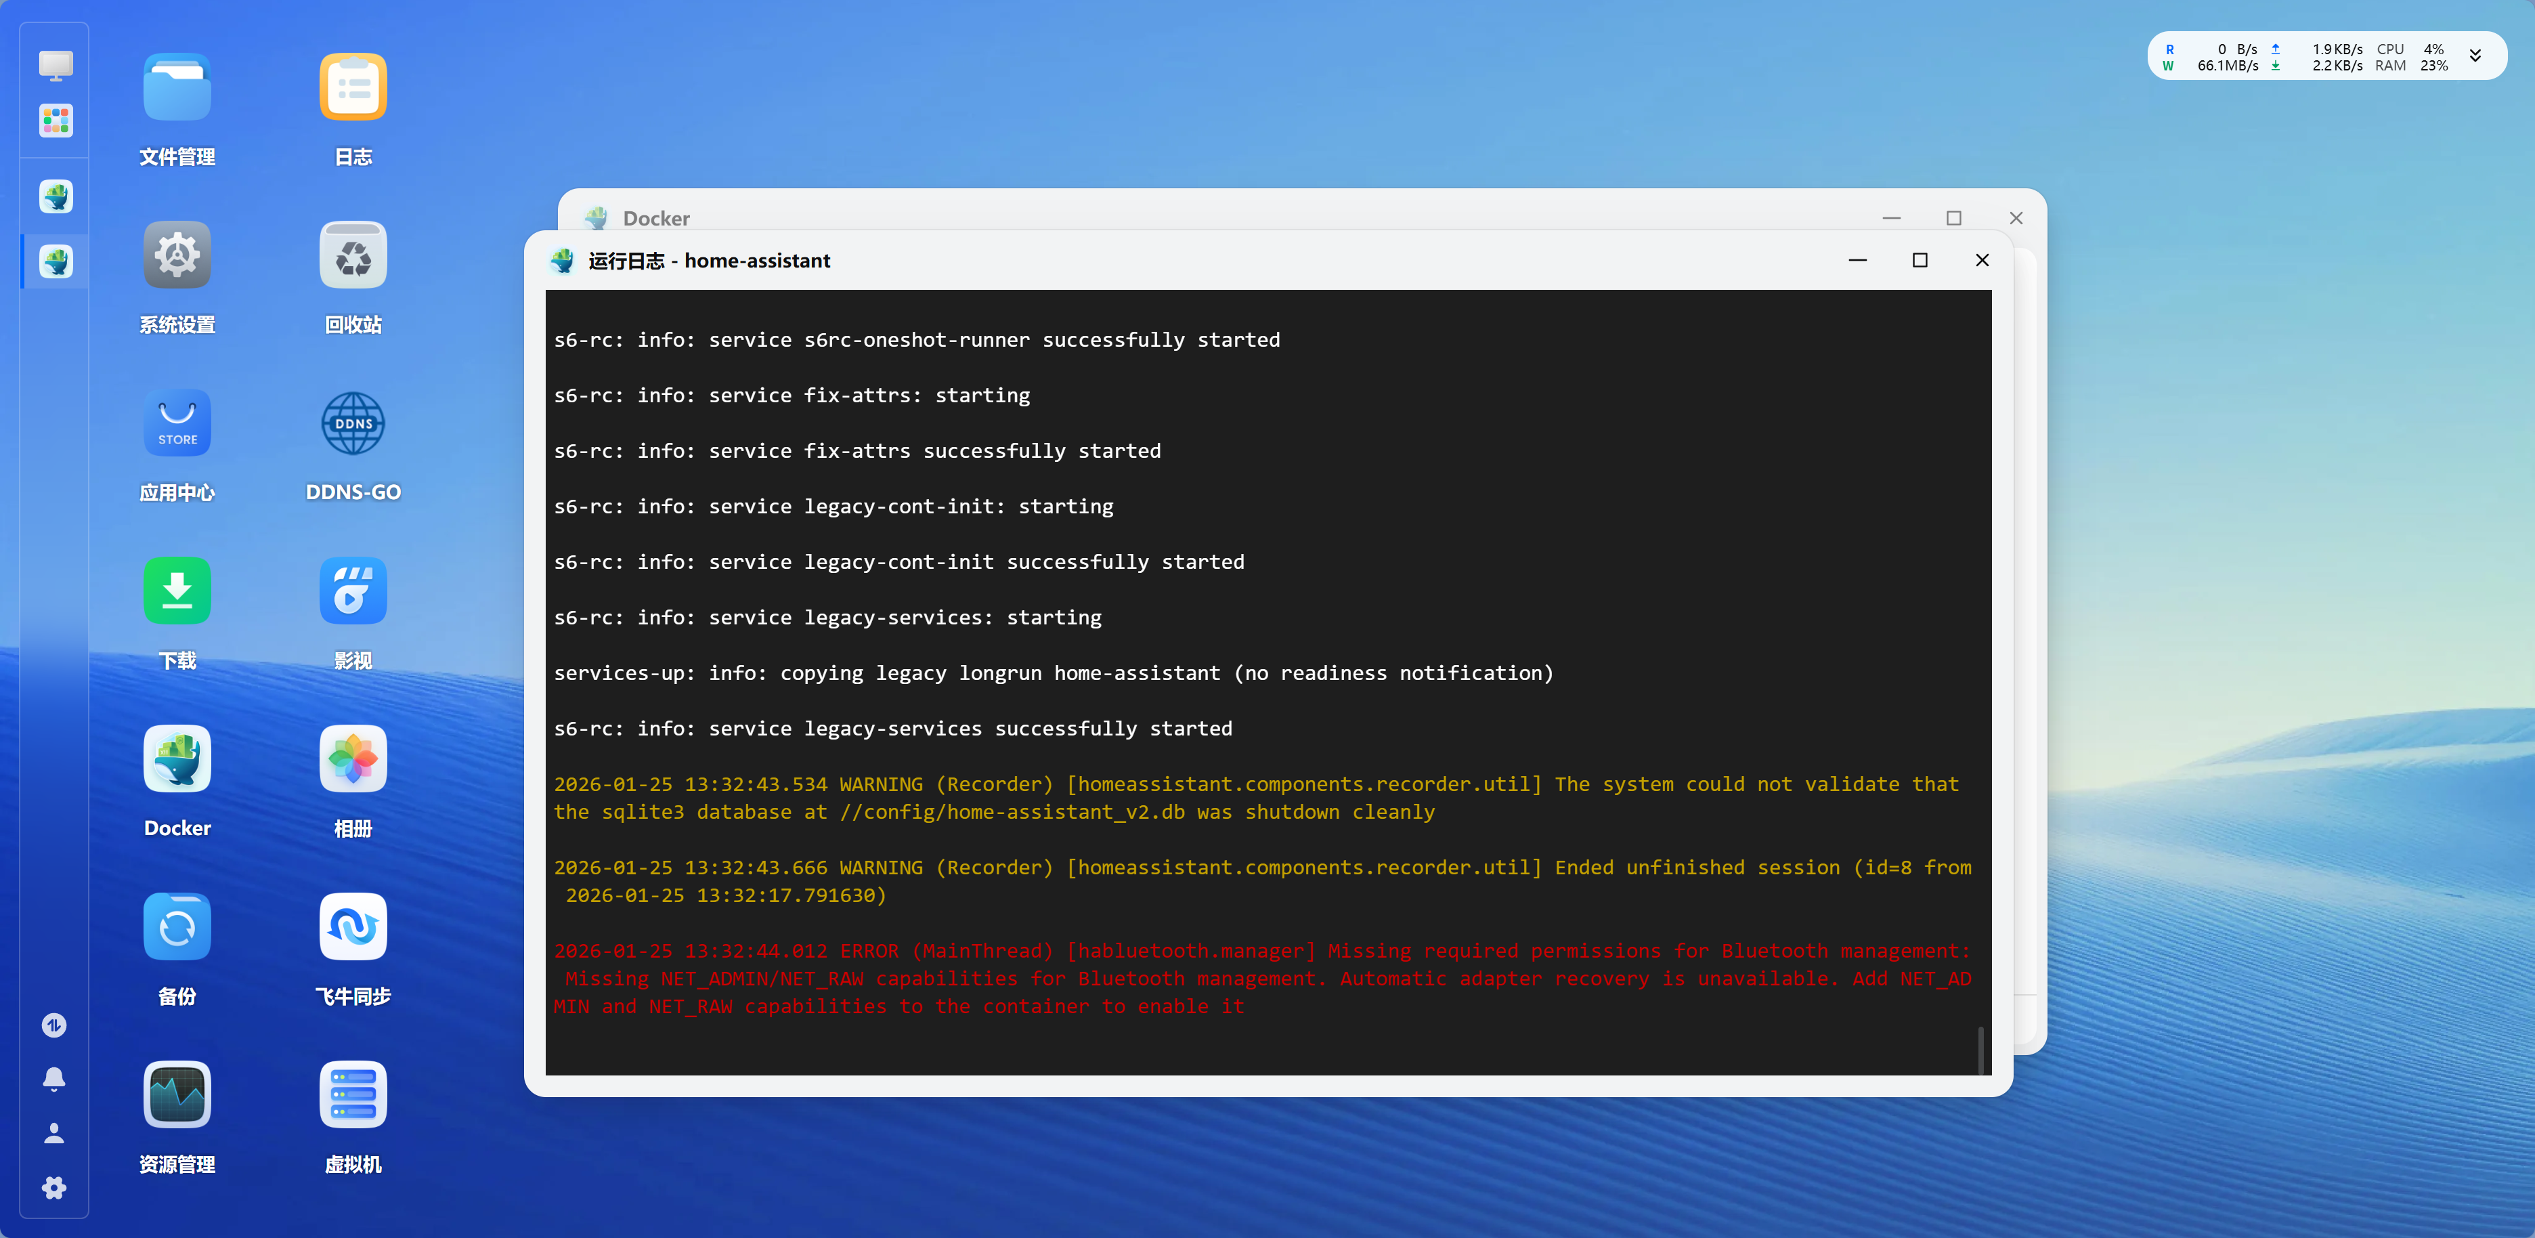Expand the system monitor widget chevron
This screenshot has height=1238, width=2535.
pyautogui.click(x=2476, y=56)
